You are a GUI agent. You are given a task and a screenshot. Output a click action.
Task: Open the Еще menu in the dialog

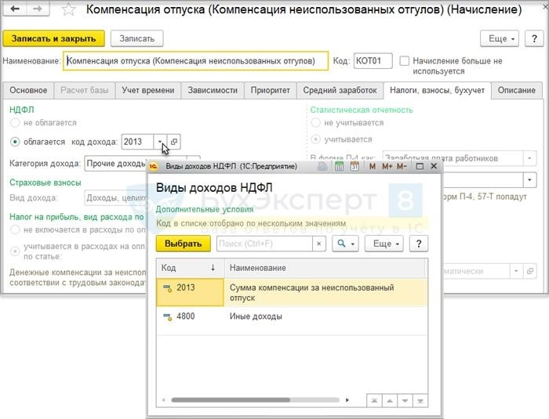tap(384, 244)
